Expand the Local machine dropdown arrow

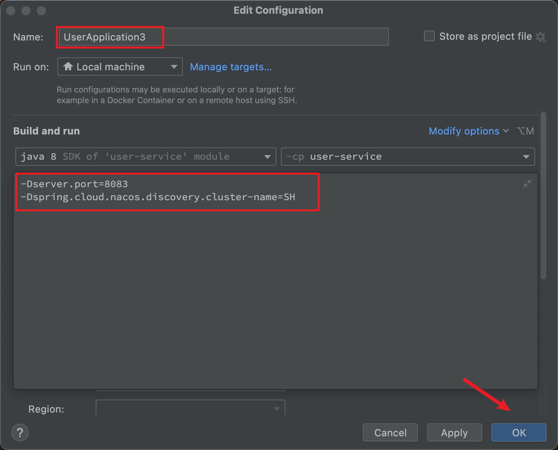point(174,67)
